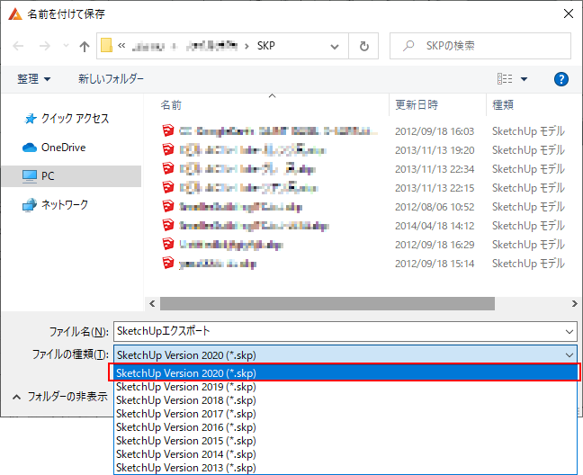583x475 pixels.
Task: Click the horizontal scrollbar right arrow
Action: coord(574,304)
